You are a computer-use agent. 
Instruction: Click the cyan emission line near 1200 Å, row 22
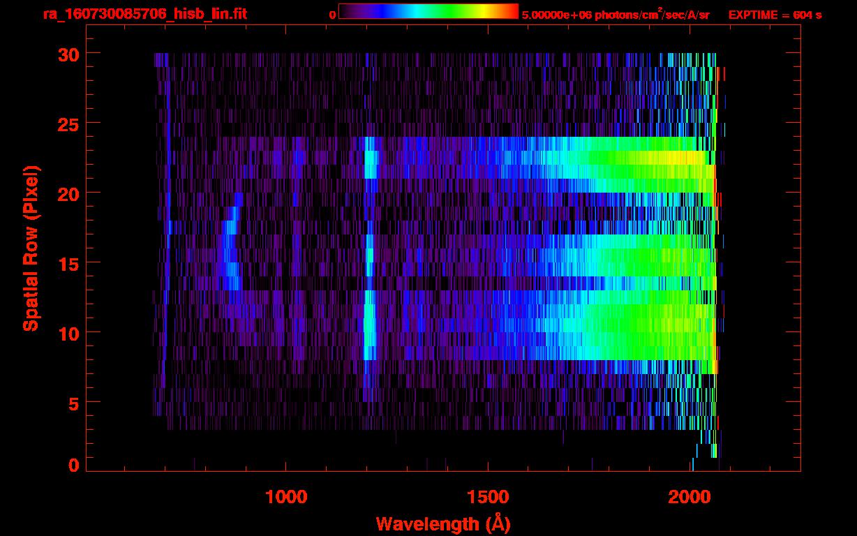(370, 164)
